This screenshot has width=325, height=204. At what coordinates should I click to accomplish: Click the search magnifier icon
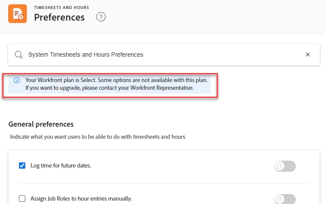click(18, 55)
